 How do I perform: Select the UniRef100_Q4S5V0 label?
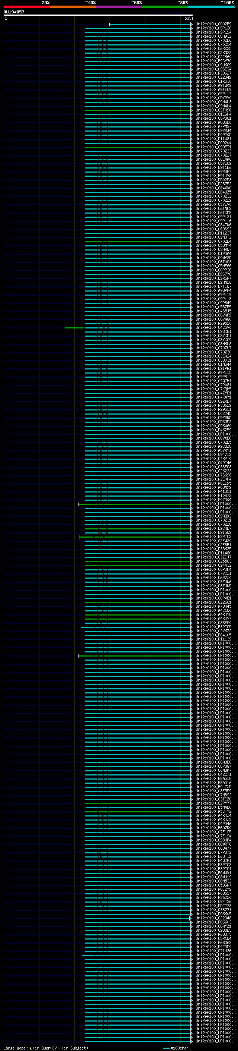pos(213,327)
